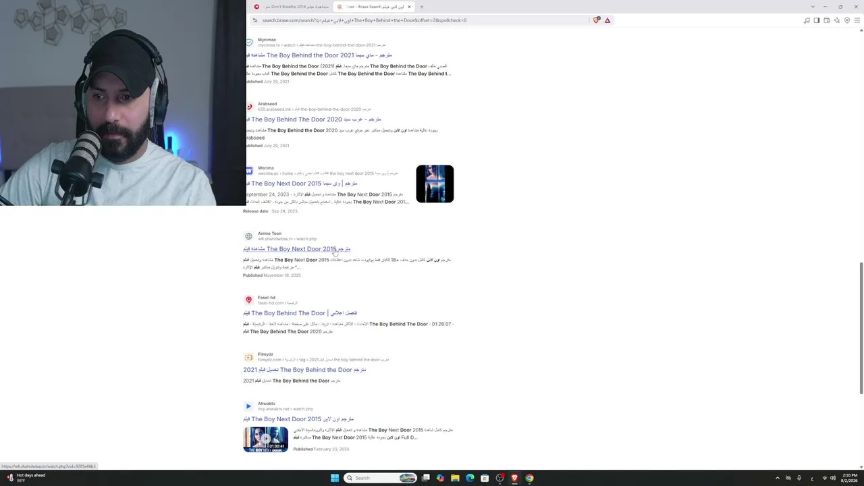Image resolution: width=864 pixels, height=486 pixels.
Task: Open the Windows Start menu
Action: tap(335, 478)
